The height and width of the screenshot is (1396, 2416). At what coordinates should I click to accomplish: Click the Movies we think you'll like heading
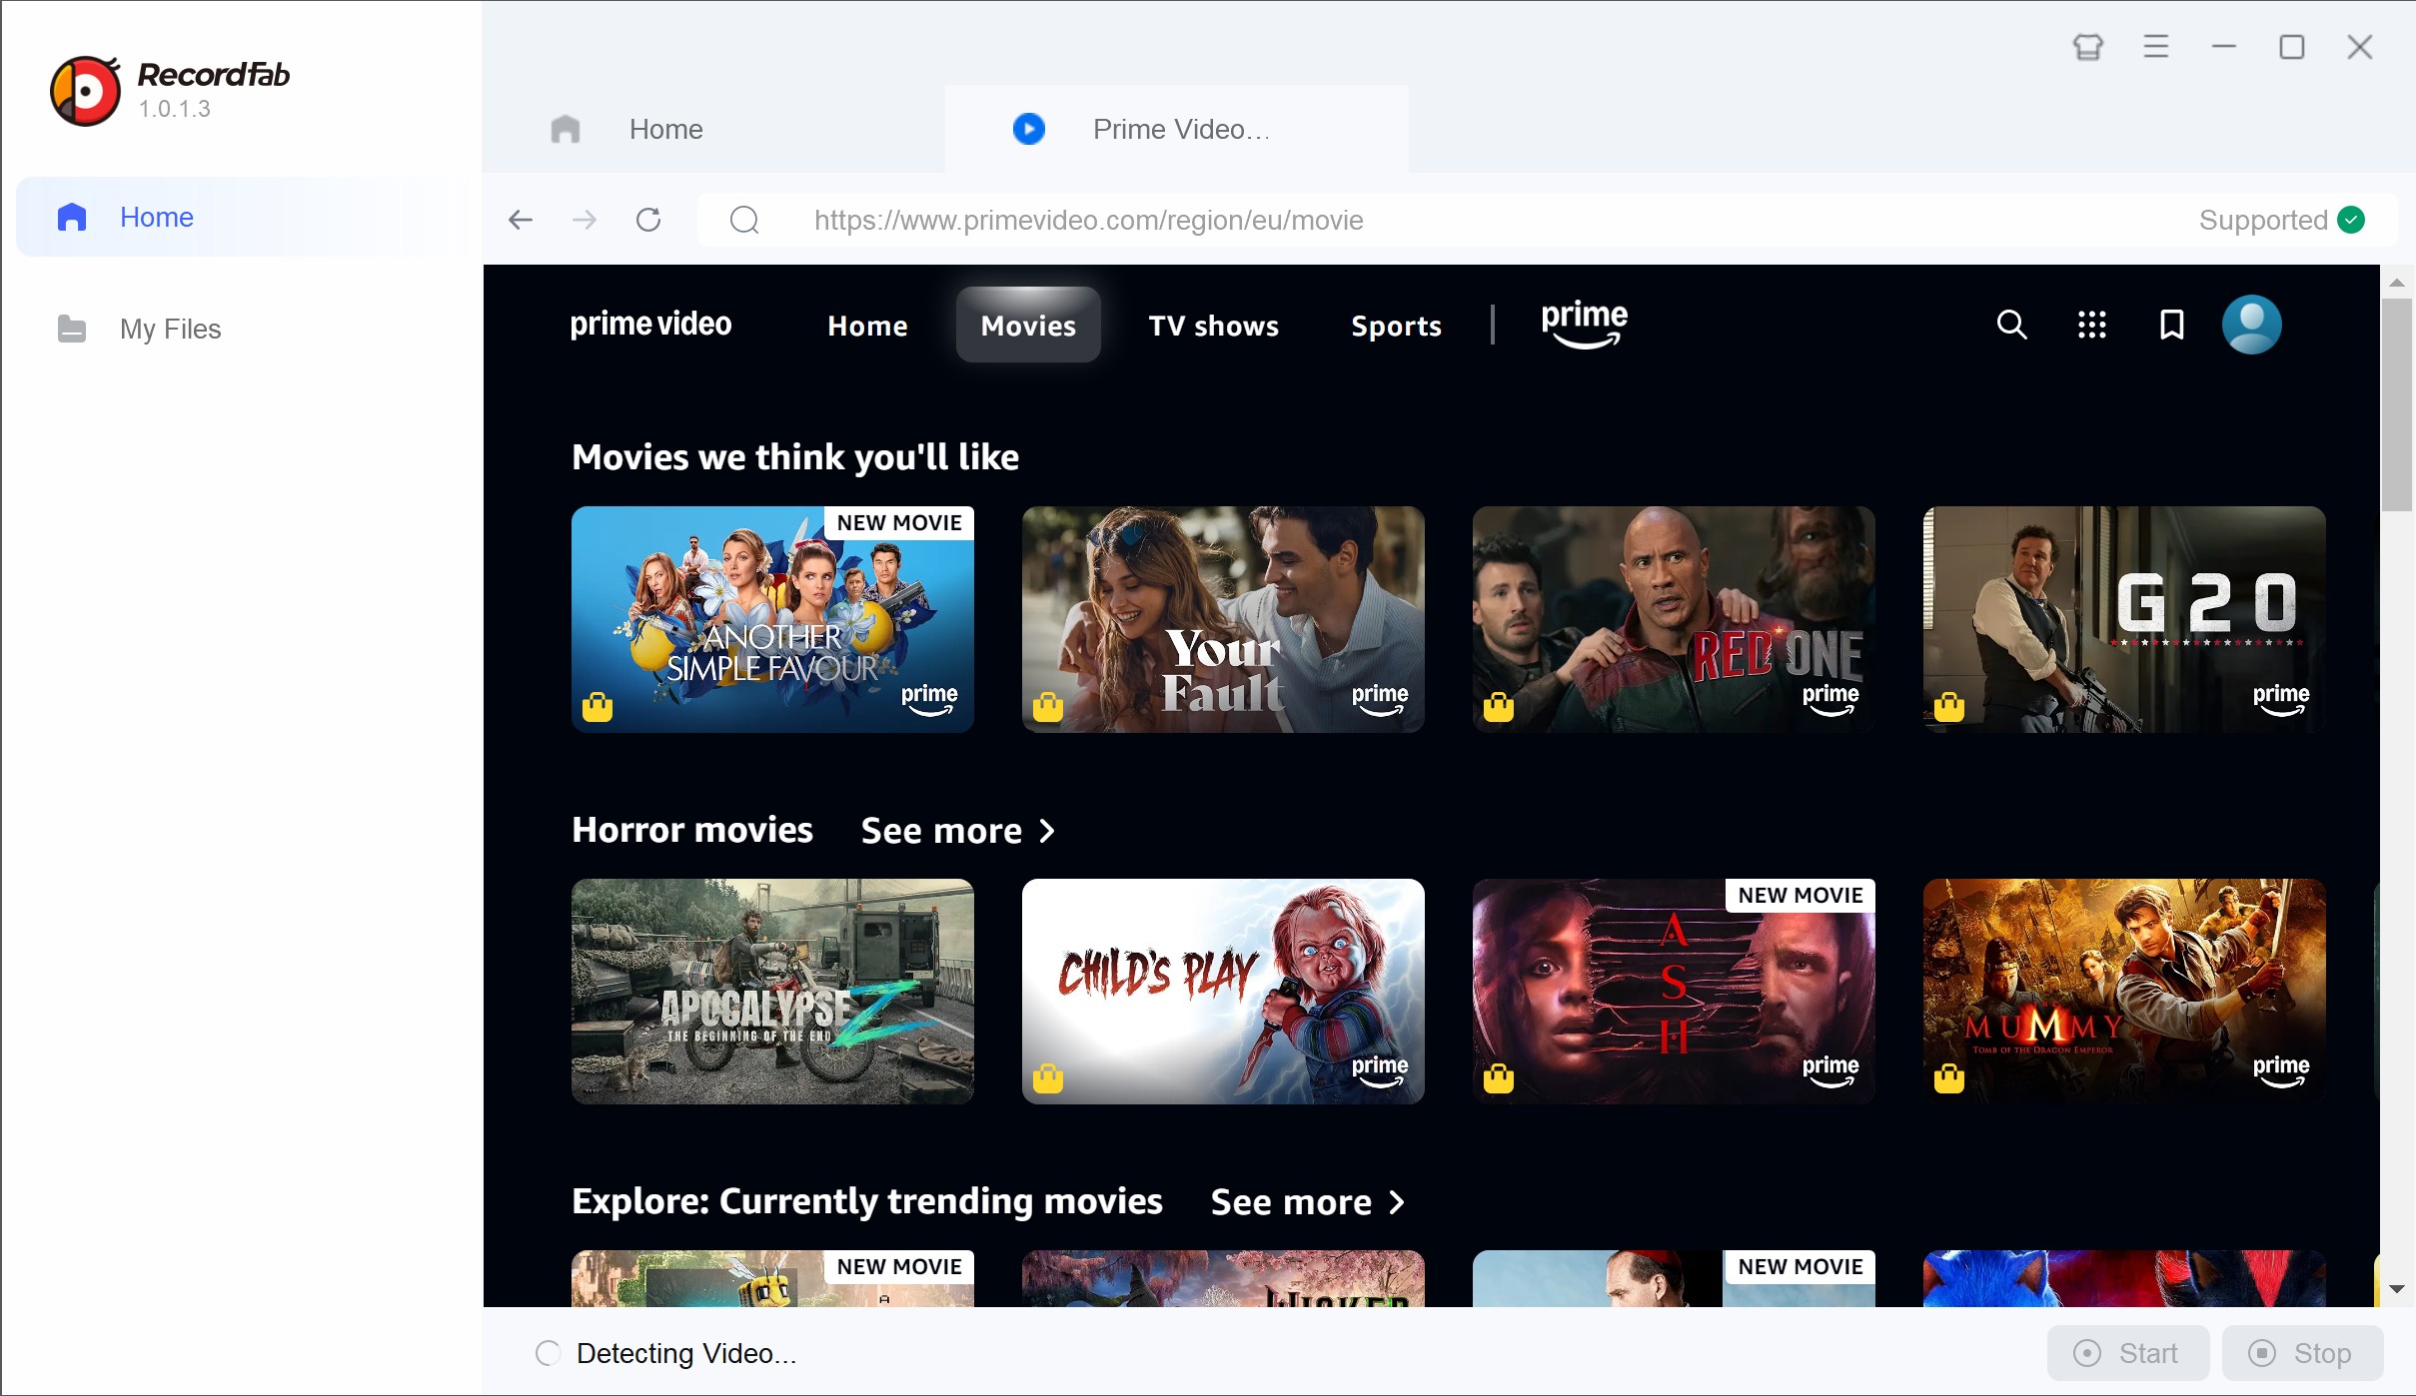[795, 457]
